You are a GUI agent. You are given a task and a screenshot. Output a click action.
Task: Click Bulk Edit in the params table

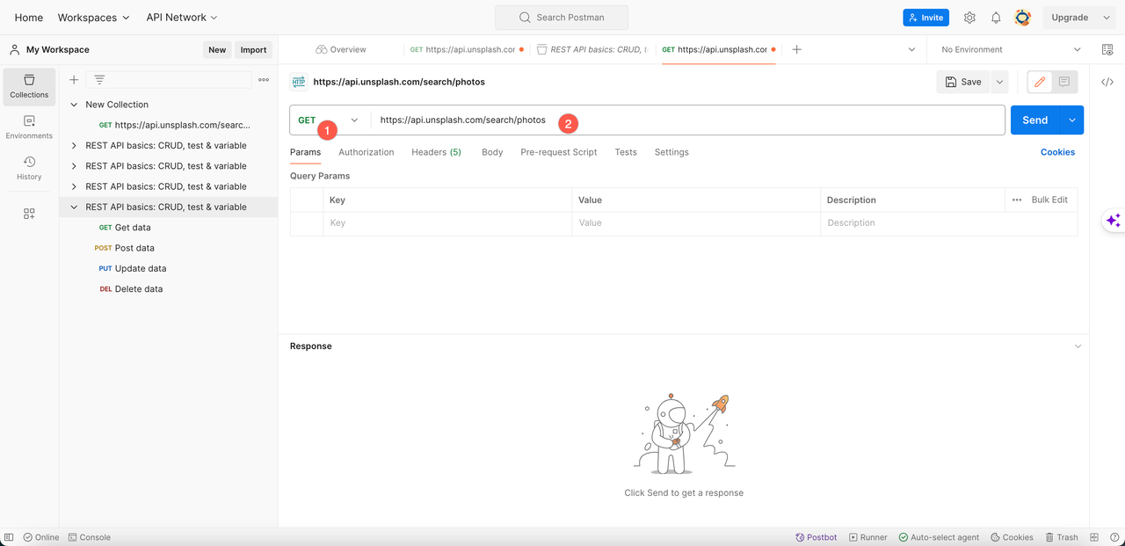[x=1049, y=200]
